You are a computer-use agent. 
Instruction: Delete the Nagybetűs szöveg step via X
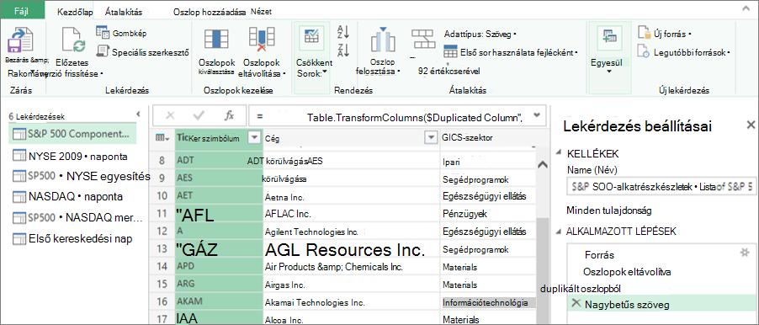[576, 303]
